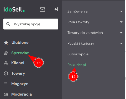This screenshot has height=99, width=126.
Task: Expand Towary do zamówień arrow
Action: pos(121,33)
